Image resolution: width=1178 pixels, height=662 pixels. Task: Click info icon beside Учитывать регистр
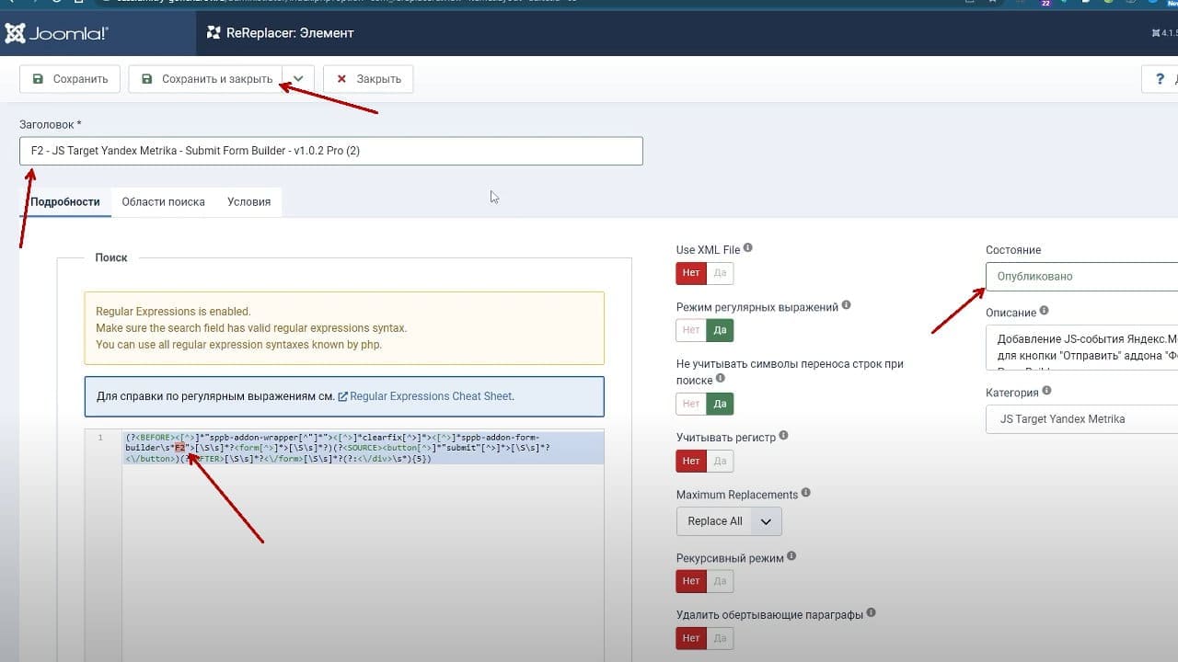[x=784, y=436]
